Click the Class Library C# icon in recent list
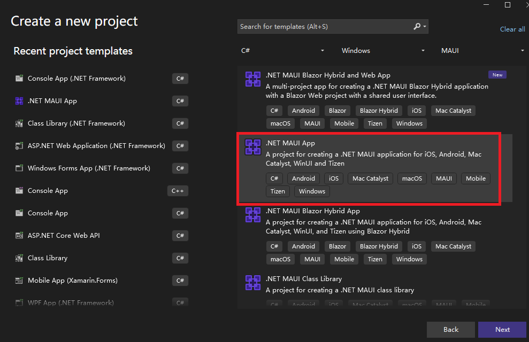 tap(19, 258)
